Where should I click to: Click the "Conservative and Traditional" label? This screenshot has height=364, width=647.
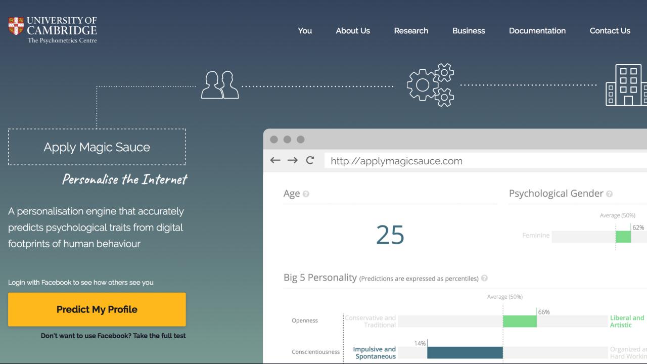tap(371, 322)
